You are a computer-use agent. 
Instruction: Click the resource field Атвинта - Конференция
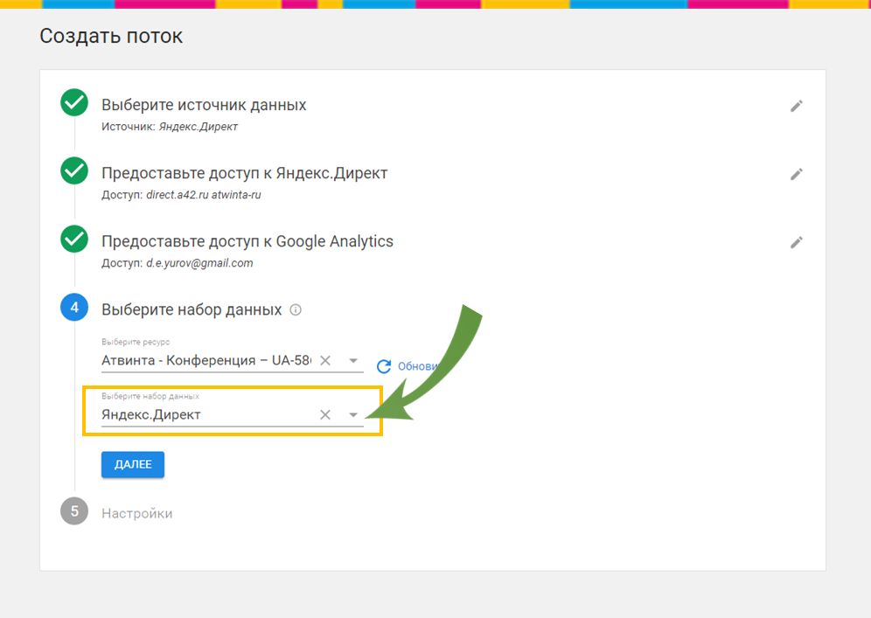click(x=233, y=360)
